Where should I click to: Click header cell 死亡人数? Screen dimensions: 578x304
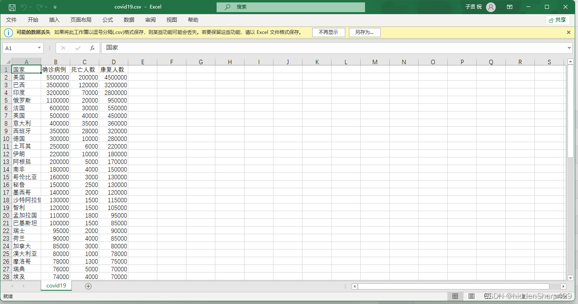85,69
